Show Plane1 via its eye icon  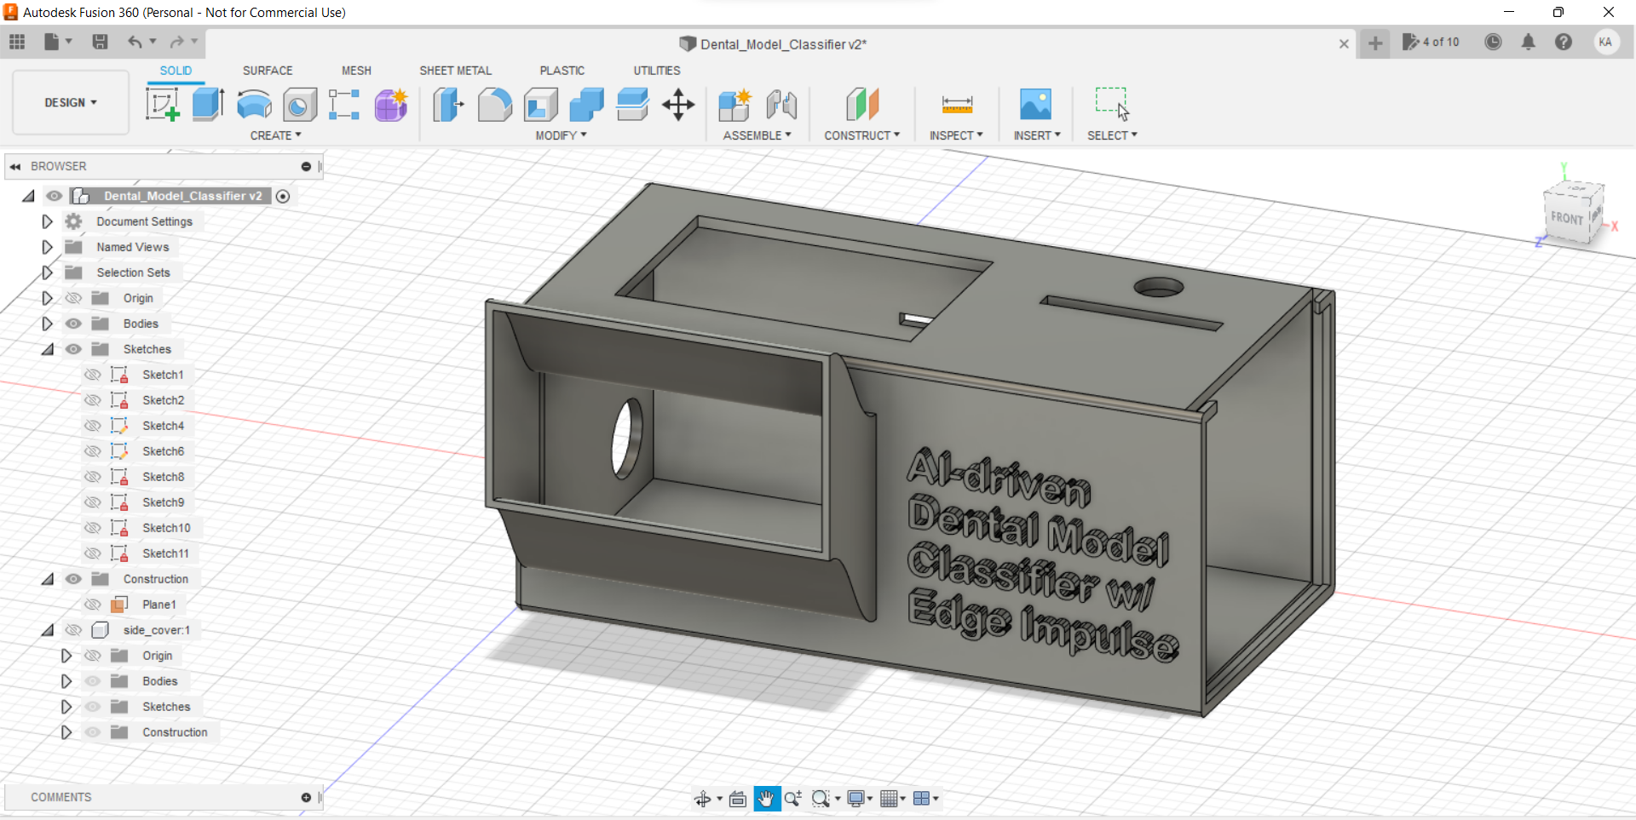(93, 605)
